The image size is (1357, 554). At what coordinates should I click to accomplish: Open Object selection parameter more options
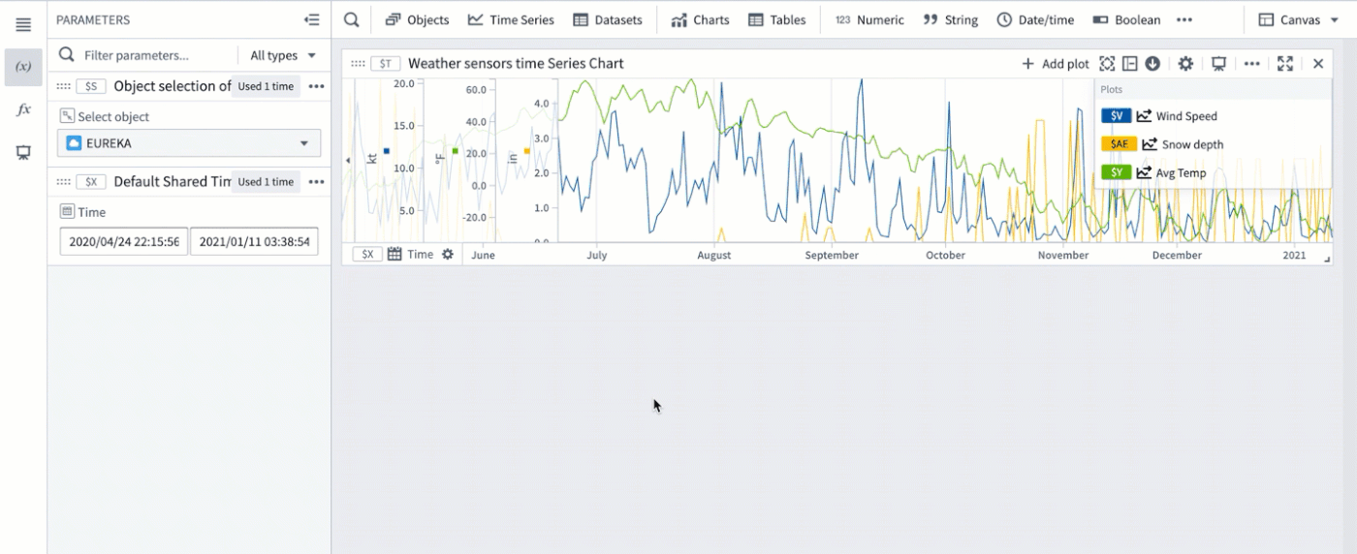pyautogui.click(x=316, y=86)
